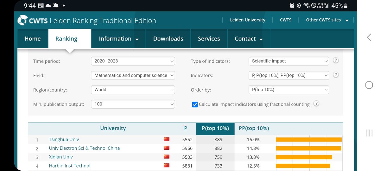The image size is (380, 171).
Task: Open the CWTS header link
Action: [286, 20]
